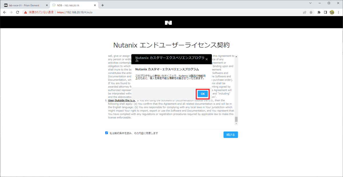Click the Nutanix エンドユーザーライセンス契約 heading

pos(171,45)
